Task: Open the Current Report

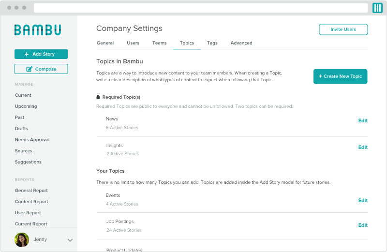Action: pos(31,224)
